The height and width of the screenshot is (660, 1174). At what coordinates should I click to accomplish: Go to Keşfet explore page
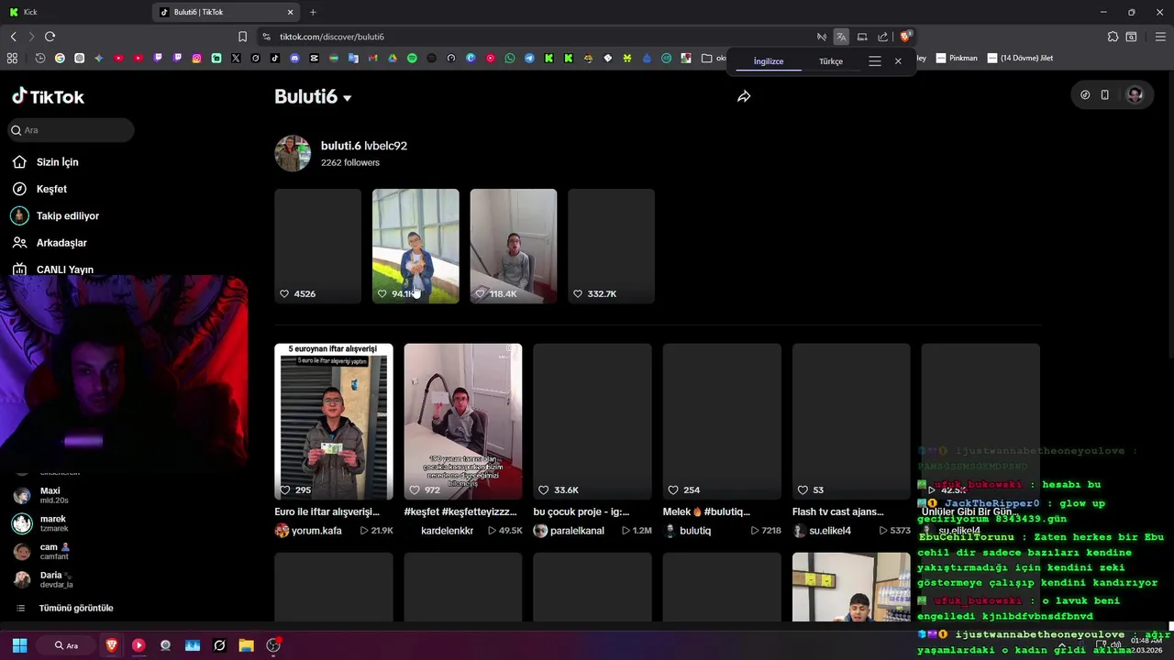[51, 189]
